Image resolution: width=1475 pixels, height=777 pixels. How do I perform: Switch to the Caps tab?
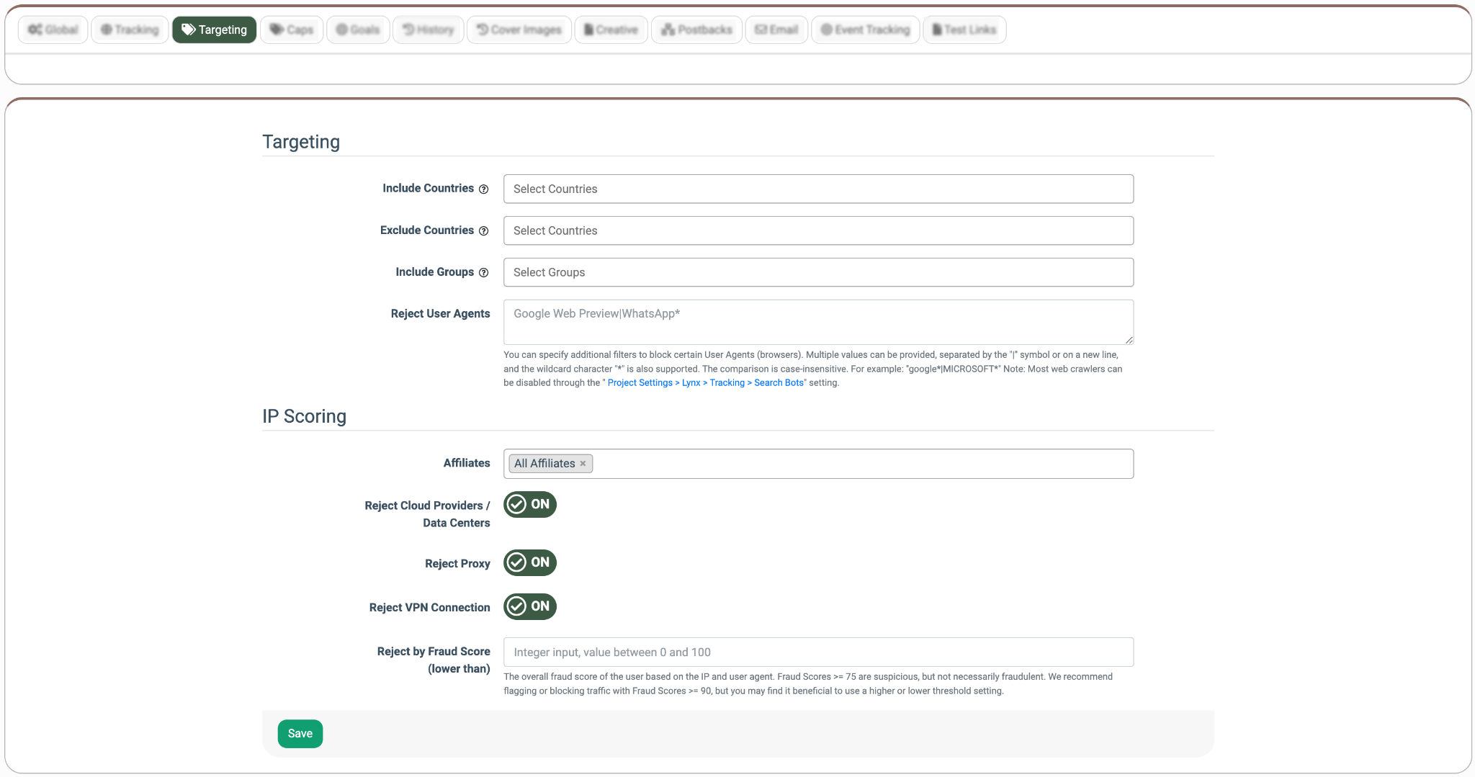(292, 30)
